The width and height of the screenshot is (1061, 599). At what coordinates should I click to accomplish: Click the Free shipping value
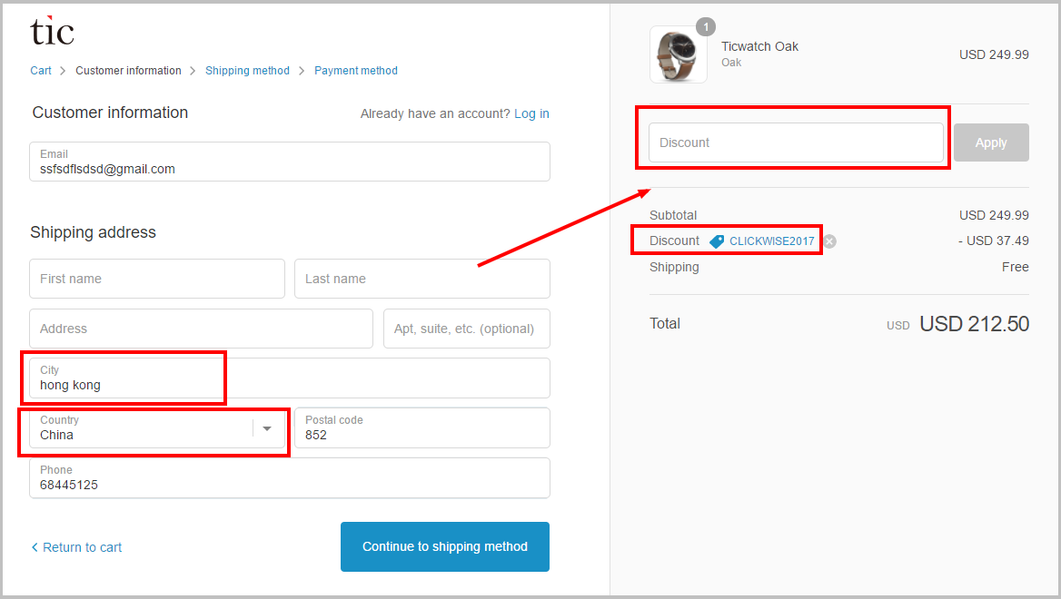1015,267
